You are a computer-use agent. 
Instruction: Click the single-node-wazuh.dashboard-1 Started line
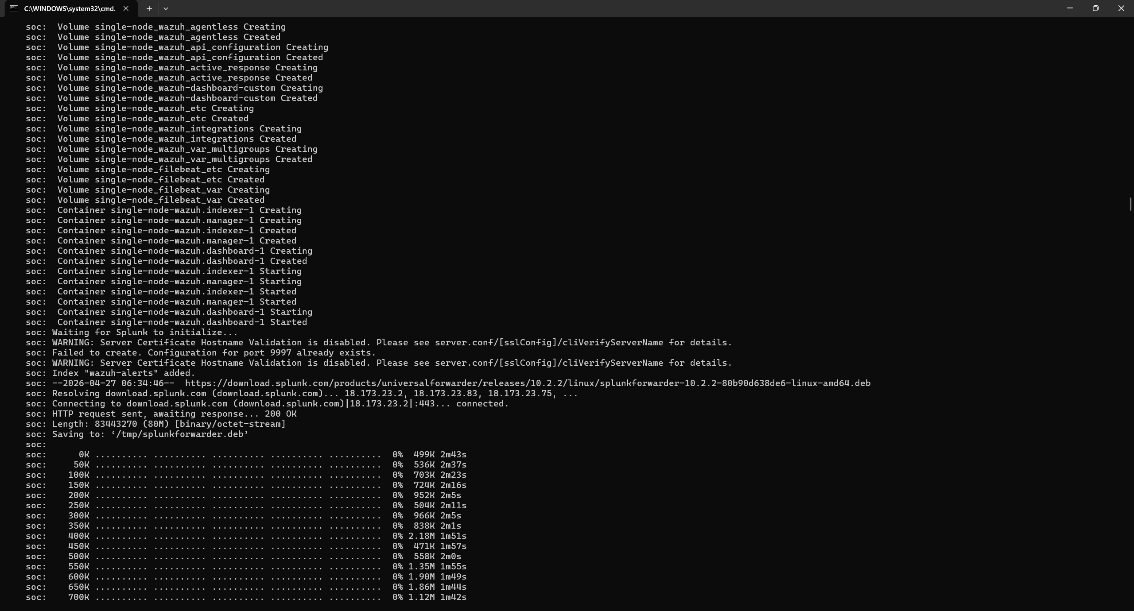(x=166, y=322)
